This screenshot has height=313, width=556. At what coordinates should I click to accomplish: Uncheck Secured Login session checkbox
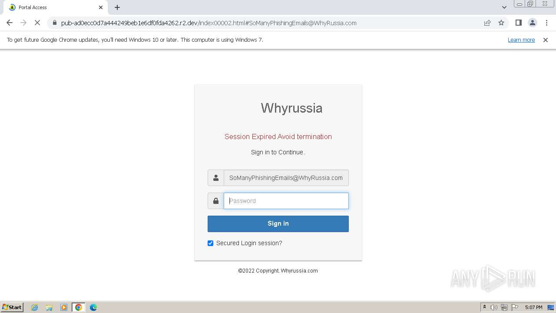point(211,243)
